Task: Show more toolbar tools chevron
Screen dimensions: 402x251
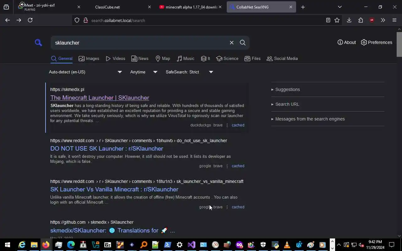Action: click(383, 20)
